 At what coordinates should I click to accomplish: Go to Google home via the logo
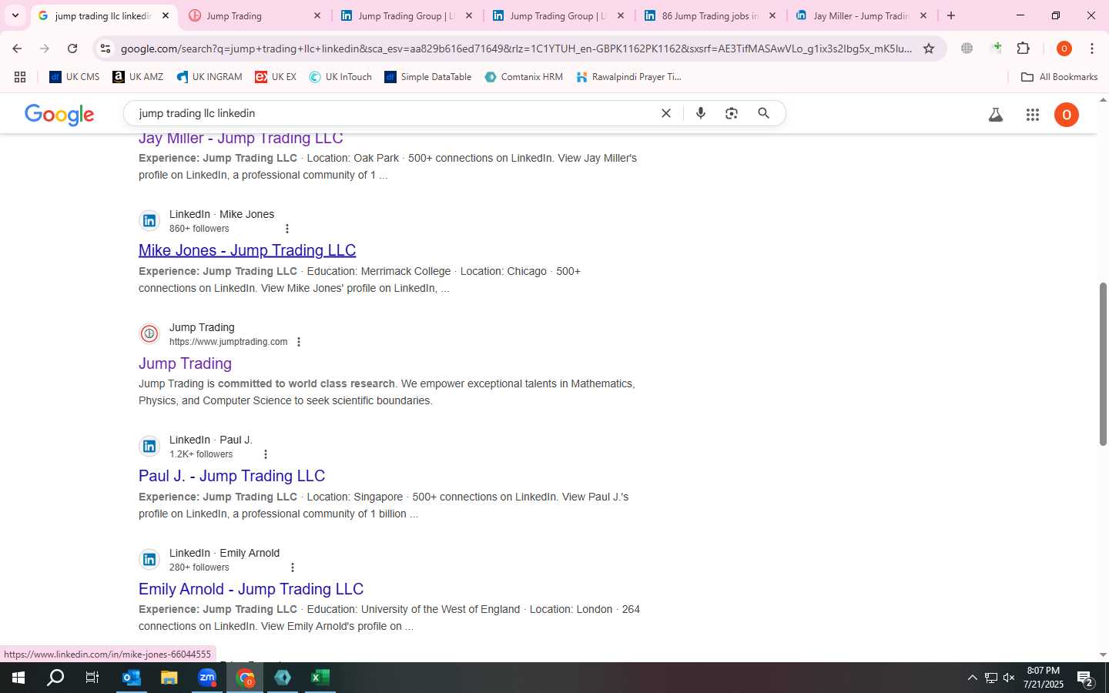coord(59,114)
